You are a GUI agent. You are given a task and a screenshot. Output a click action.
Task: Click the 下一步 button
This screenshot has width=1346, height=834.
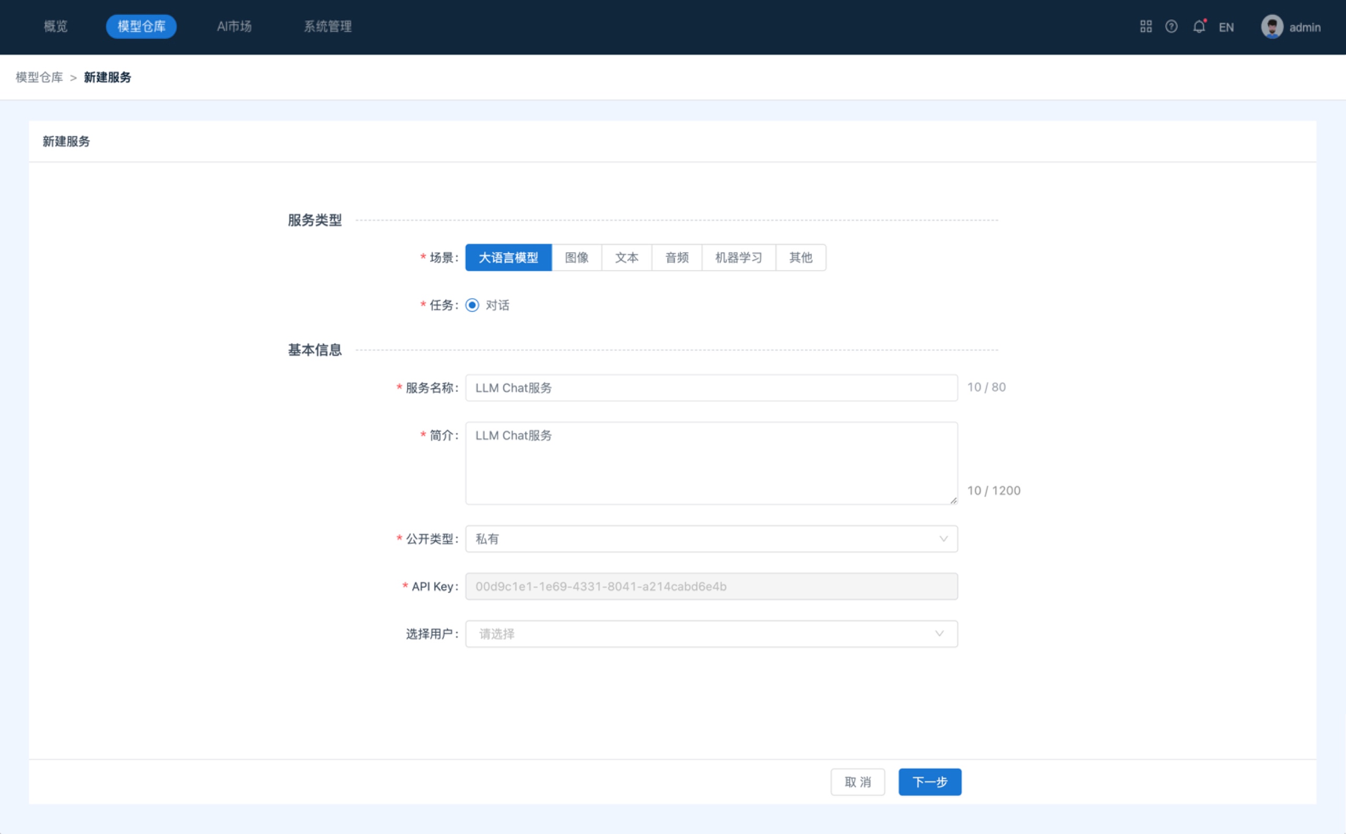coord(929,781)
